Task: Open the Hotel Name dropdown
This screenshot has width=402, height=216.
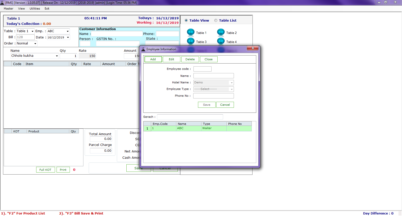Action: coord(231,83)
